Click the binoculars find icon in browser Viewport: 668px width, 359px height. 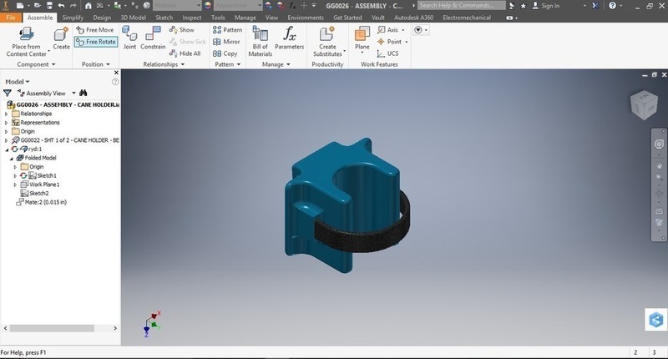(x=83, y=94)
